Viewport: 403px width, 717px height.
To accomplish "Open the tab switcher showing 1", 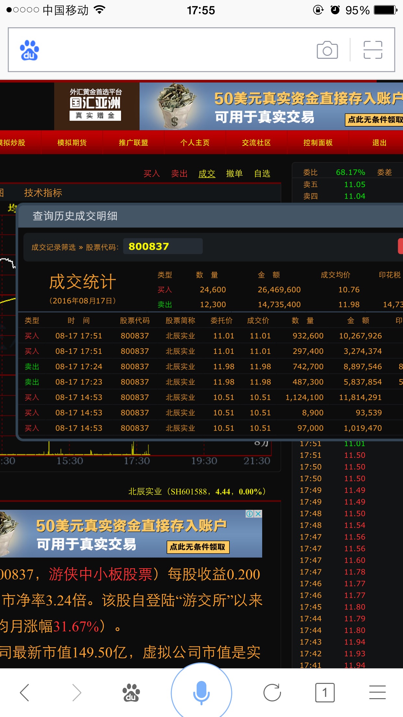I will click(324, 692).
